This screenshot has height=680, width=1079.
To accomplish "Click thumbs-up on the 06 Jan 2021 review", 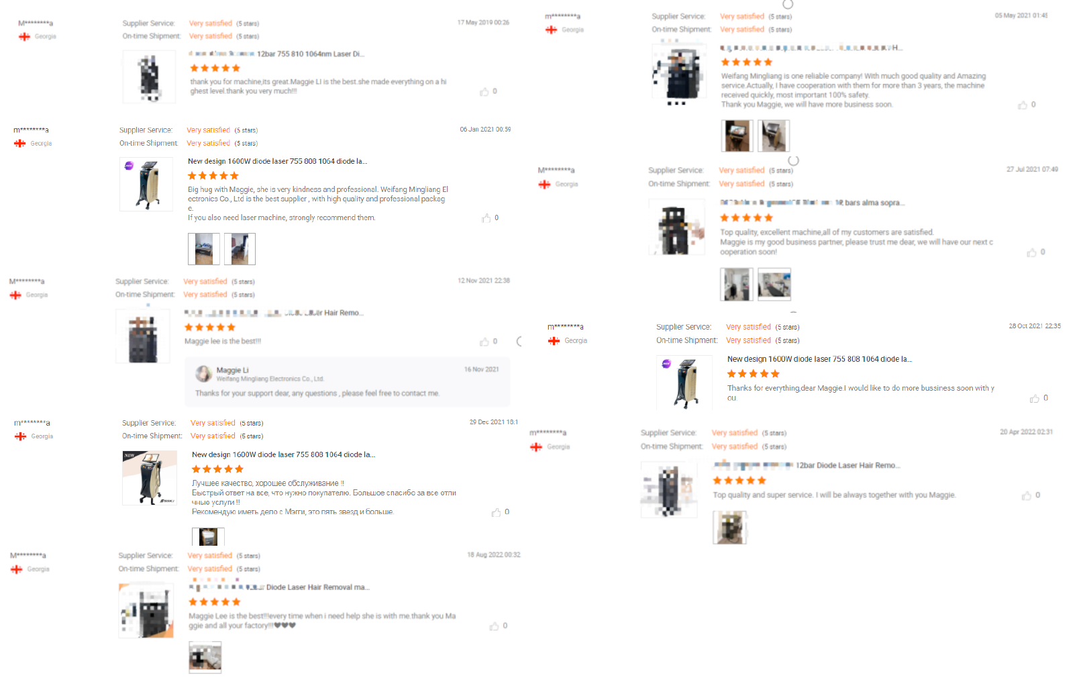I will (486, 218).
